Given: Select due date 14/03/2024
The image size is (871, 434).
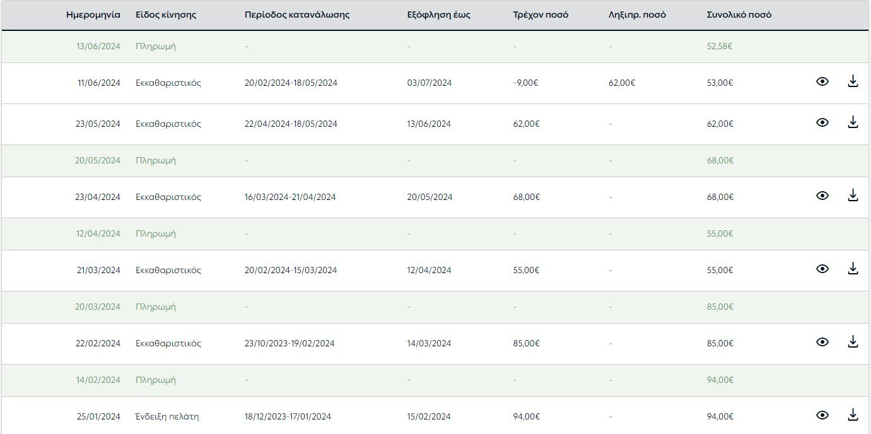Looking at the screenshot, I should (430, 343).
